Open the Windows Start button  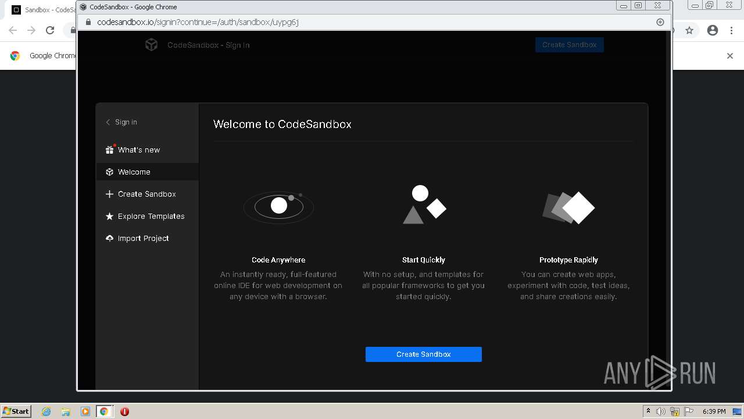[16, 411]
